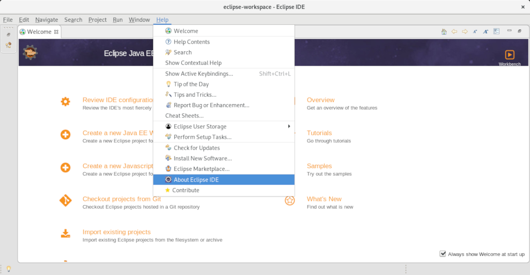Click the Perform Setup Tasks icon
This screenshot has height=275, width=530.
tap(168, 137)
